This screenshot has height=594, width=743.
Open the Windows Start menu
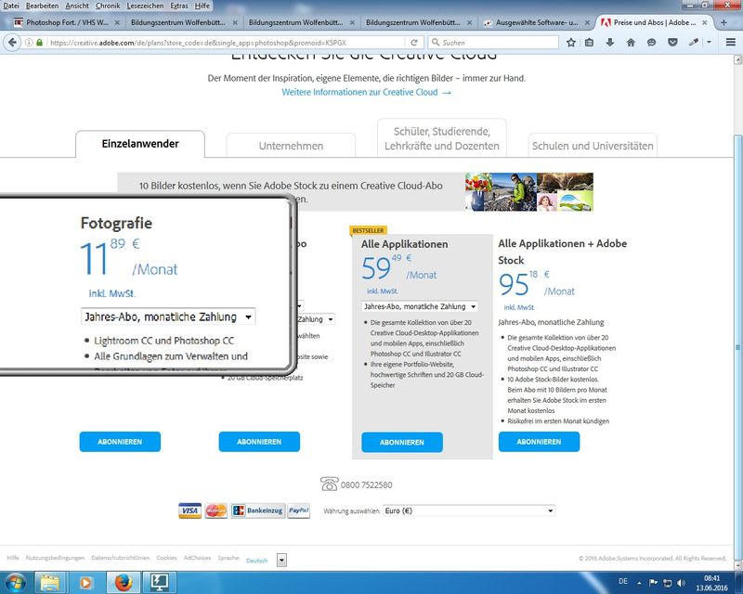click(15, 583)
